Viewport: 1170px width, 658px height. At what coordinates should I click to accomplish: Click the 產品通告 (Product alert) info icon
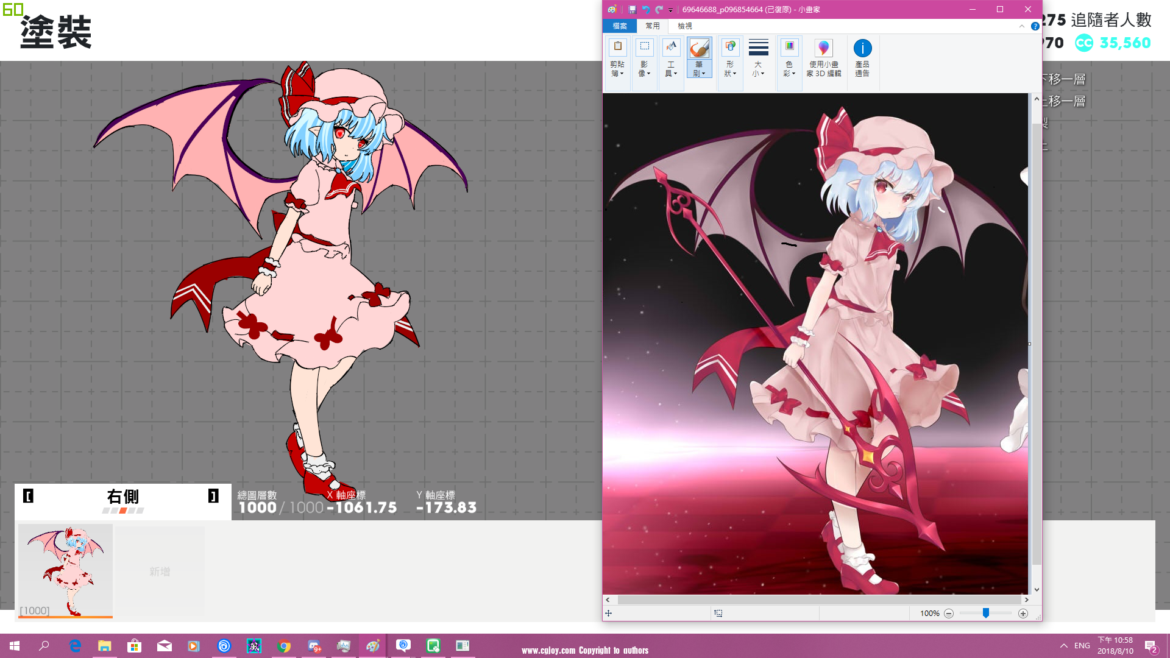pyautogui.click(x=862, y=48)
